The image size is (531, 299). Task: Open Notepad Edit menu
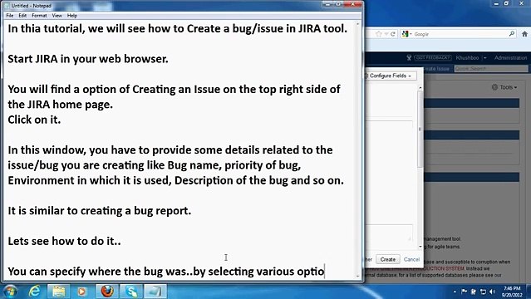click(x=22, y=16)
